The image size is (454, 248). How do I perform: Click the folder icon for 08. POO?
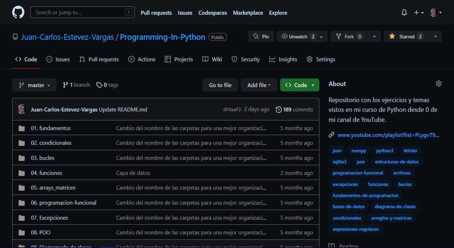click(x=22, y=233)
